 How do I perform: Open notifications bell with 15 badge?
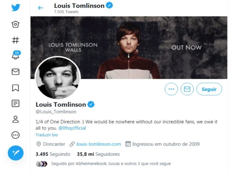click(16, 55)
